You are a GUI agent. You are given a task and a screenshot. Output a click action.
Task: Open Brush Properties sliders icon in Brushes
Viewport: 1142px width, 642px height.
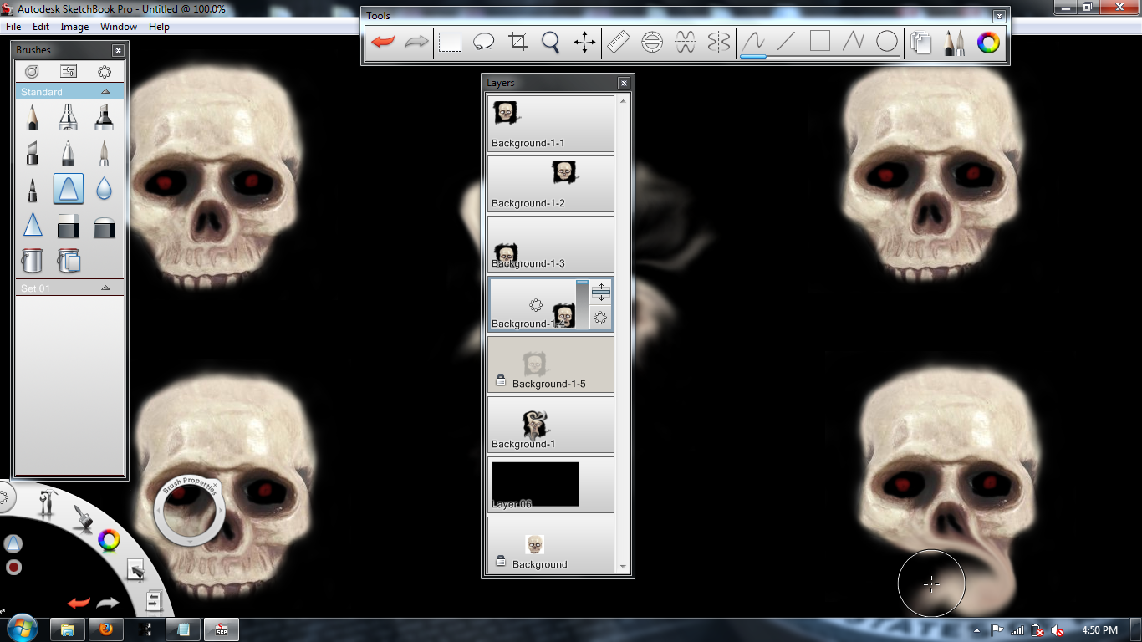(x=69, y=72)
